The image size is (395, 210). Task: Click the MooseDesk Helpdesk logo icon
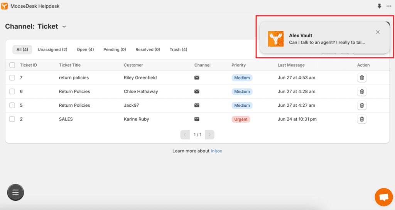[x=5, y=6]
